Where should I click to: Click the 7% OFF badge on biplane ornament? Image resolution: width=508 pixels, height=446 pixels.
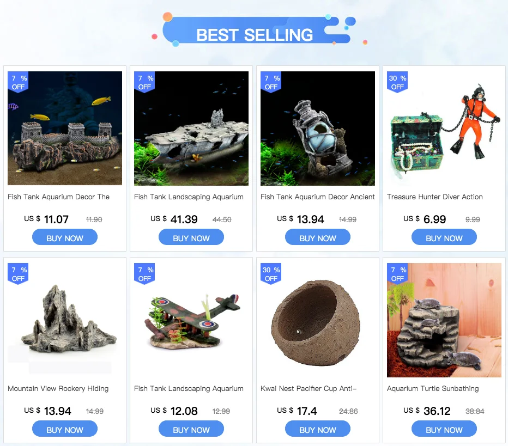[x=144, y=274]
